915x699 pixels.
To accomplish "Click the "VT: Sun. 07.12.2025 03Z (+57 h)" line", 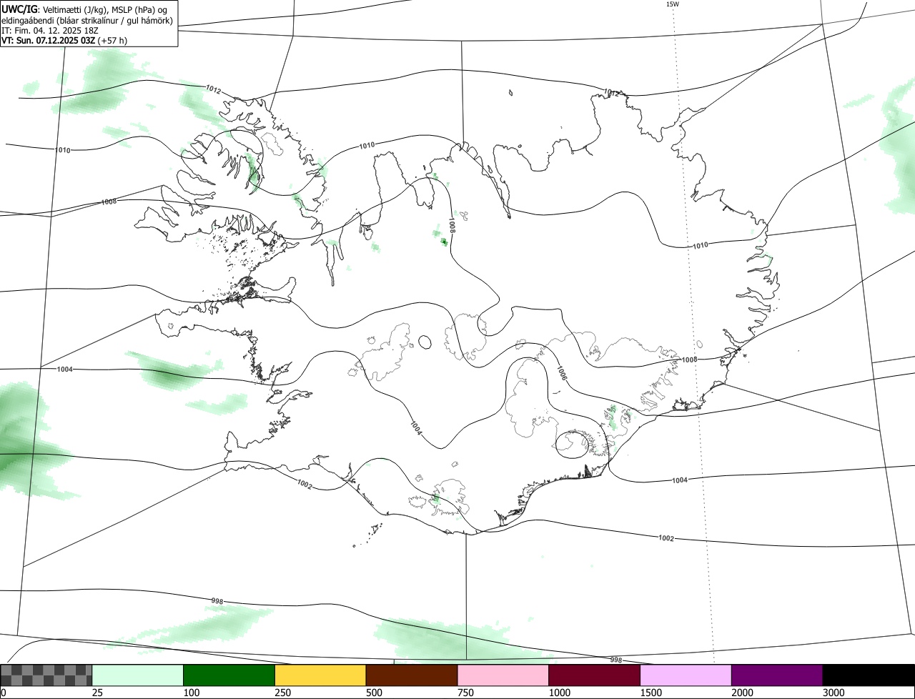I will 64,40.
